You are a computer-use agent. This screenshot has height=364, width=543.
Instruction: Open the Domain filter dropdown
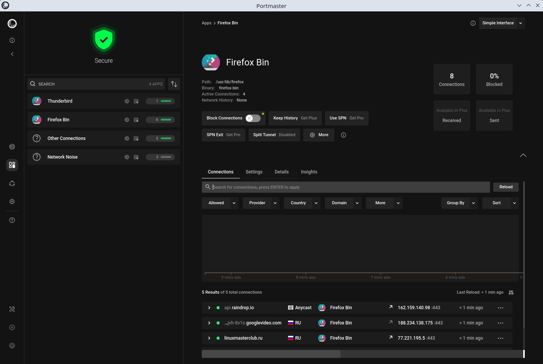(x=343, y=203)
